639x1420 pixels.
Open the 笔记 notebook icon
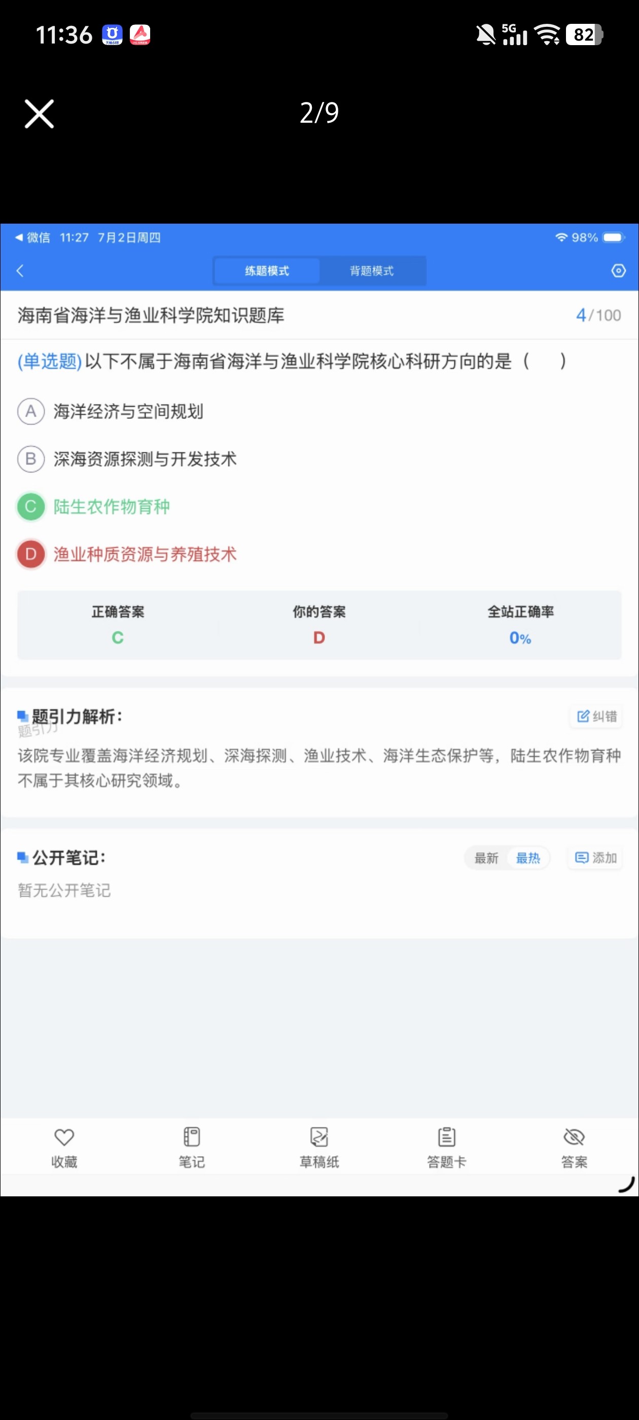tap(191, 1136)
